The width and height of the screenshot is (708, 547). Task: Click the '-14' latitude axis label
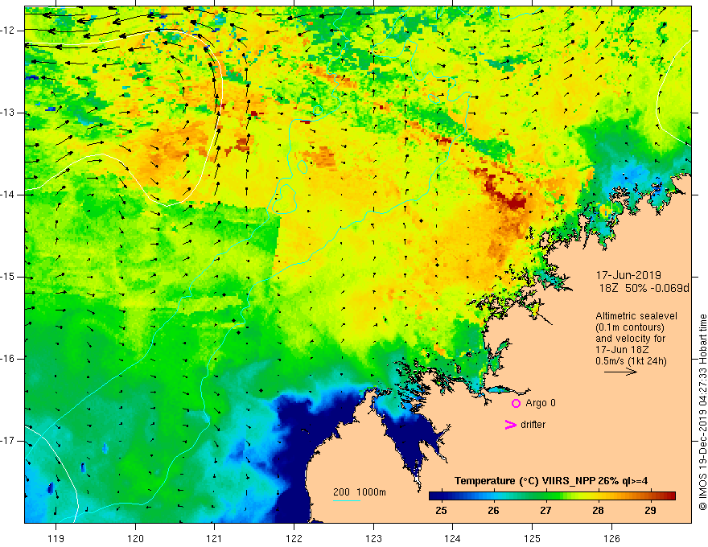8,195
